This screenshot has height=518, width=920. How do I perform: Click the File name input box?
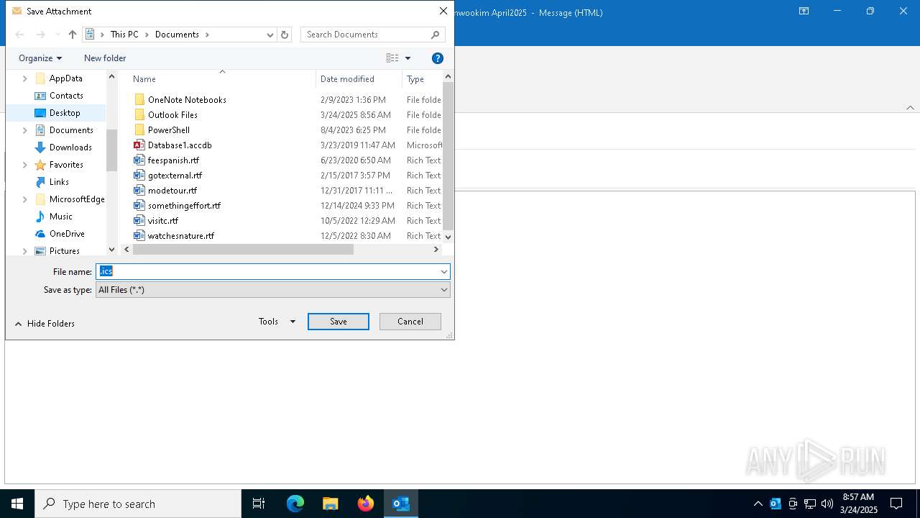pyautogui.click(x=267, y=271)
